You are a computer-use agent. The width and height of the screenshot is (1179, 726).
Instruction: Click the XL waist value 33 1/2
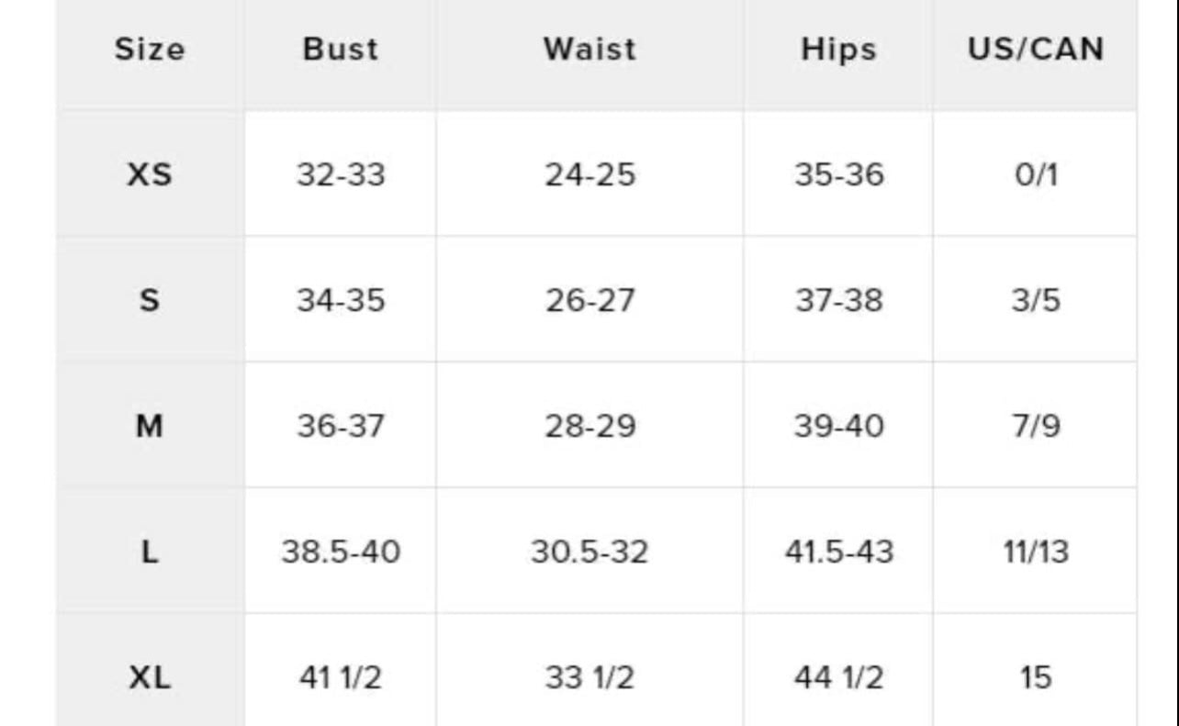coord(589,678)
